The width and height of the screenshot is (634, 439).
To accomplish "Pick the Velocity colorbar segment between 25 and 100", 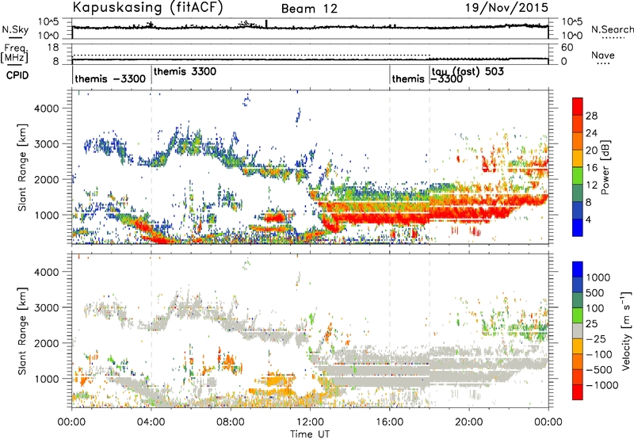I will (x=578, y=315).
